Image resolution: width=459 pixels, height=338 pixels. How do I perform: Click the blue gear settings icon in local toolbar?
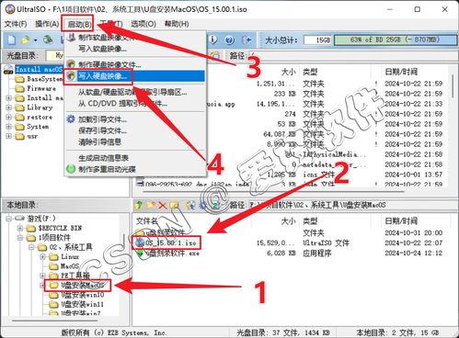coord(203,205)
